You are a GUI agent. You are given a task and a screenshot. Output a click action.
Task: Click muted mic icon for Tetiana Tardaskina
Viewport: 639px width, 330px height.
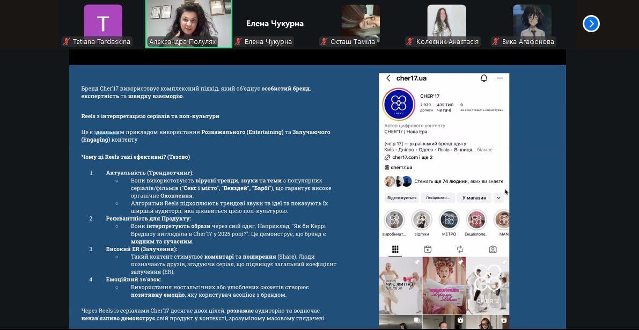click(67, 42)
